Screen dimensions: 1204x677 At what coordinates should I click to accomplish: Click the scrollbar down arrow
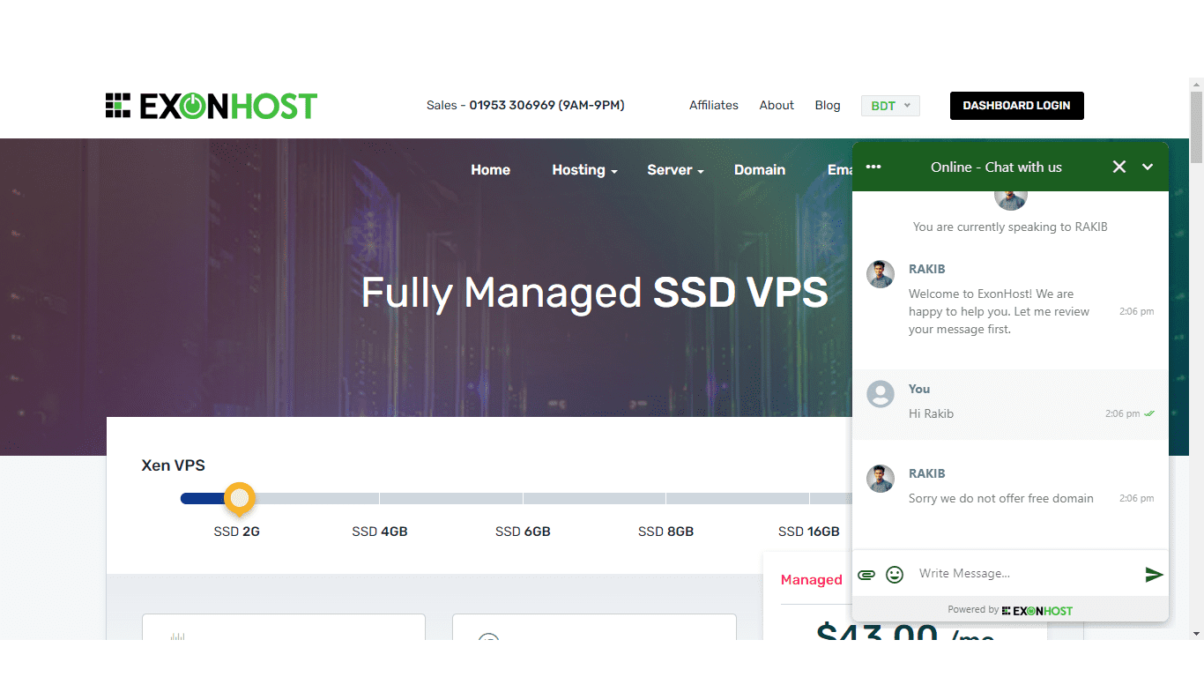coord(1196,633)
